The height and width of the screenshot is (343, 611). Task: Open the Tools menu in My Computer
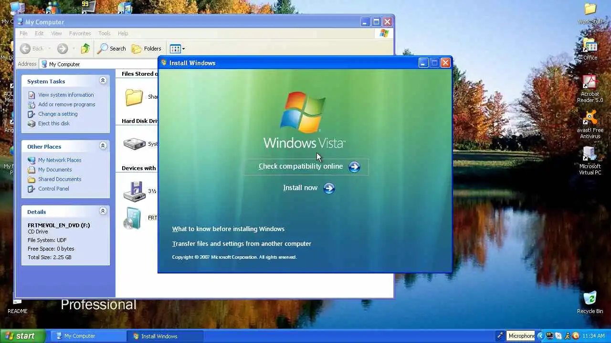[104, 33]
